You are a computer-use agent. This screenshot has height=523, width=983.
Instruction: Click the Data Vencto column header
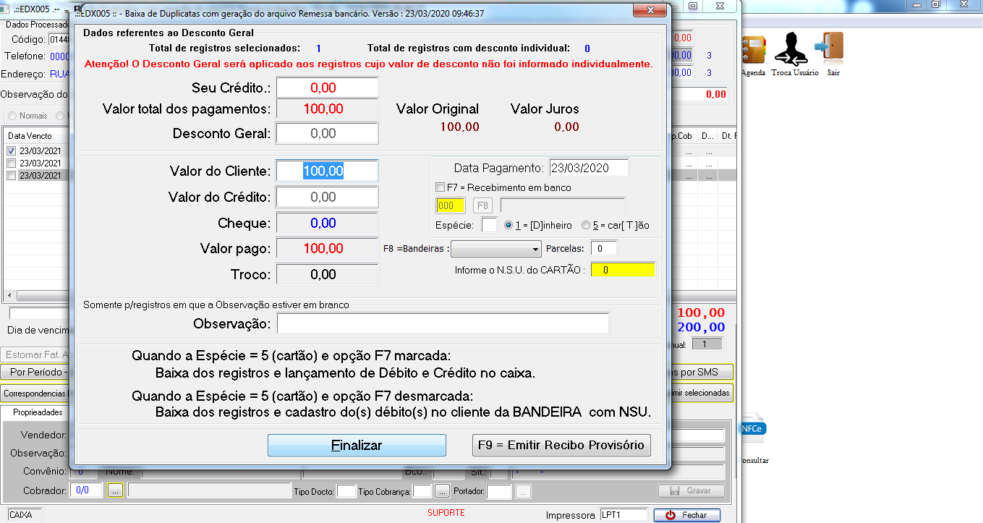tap(30, 136)
